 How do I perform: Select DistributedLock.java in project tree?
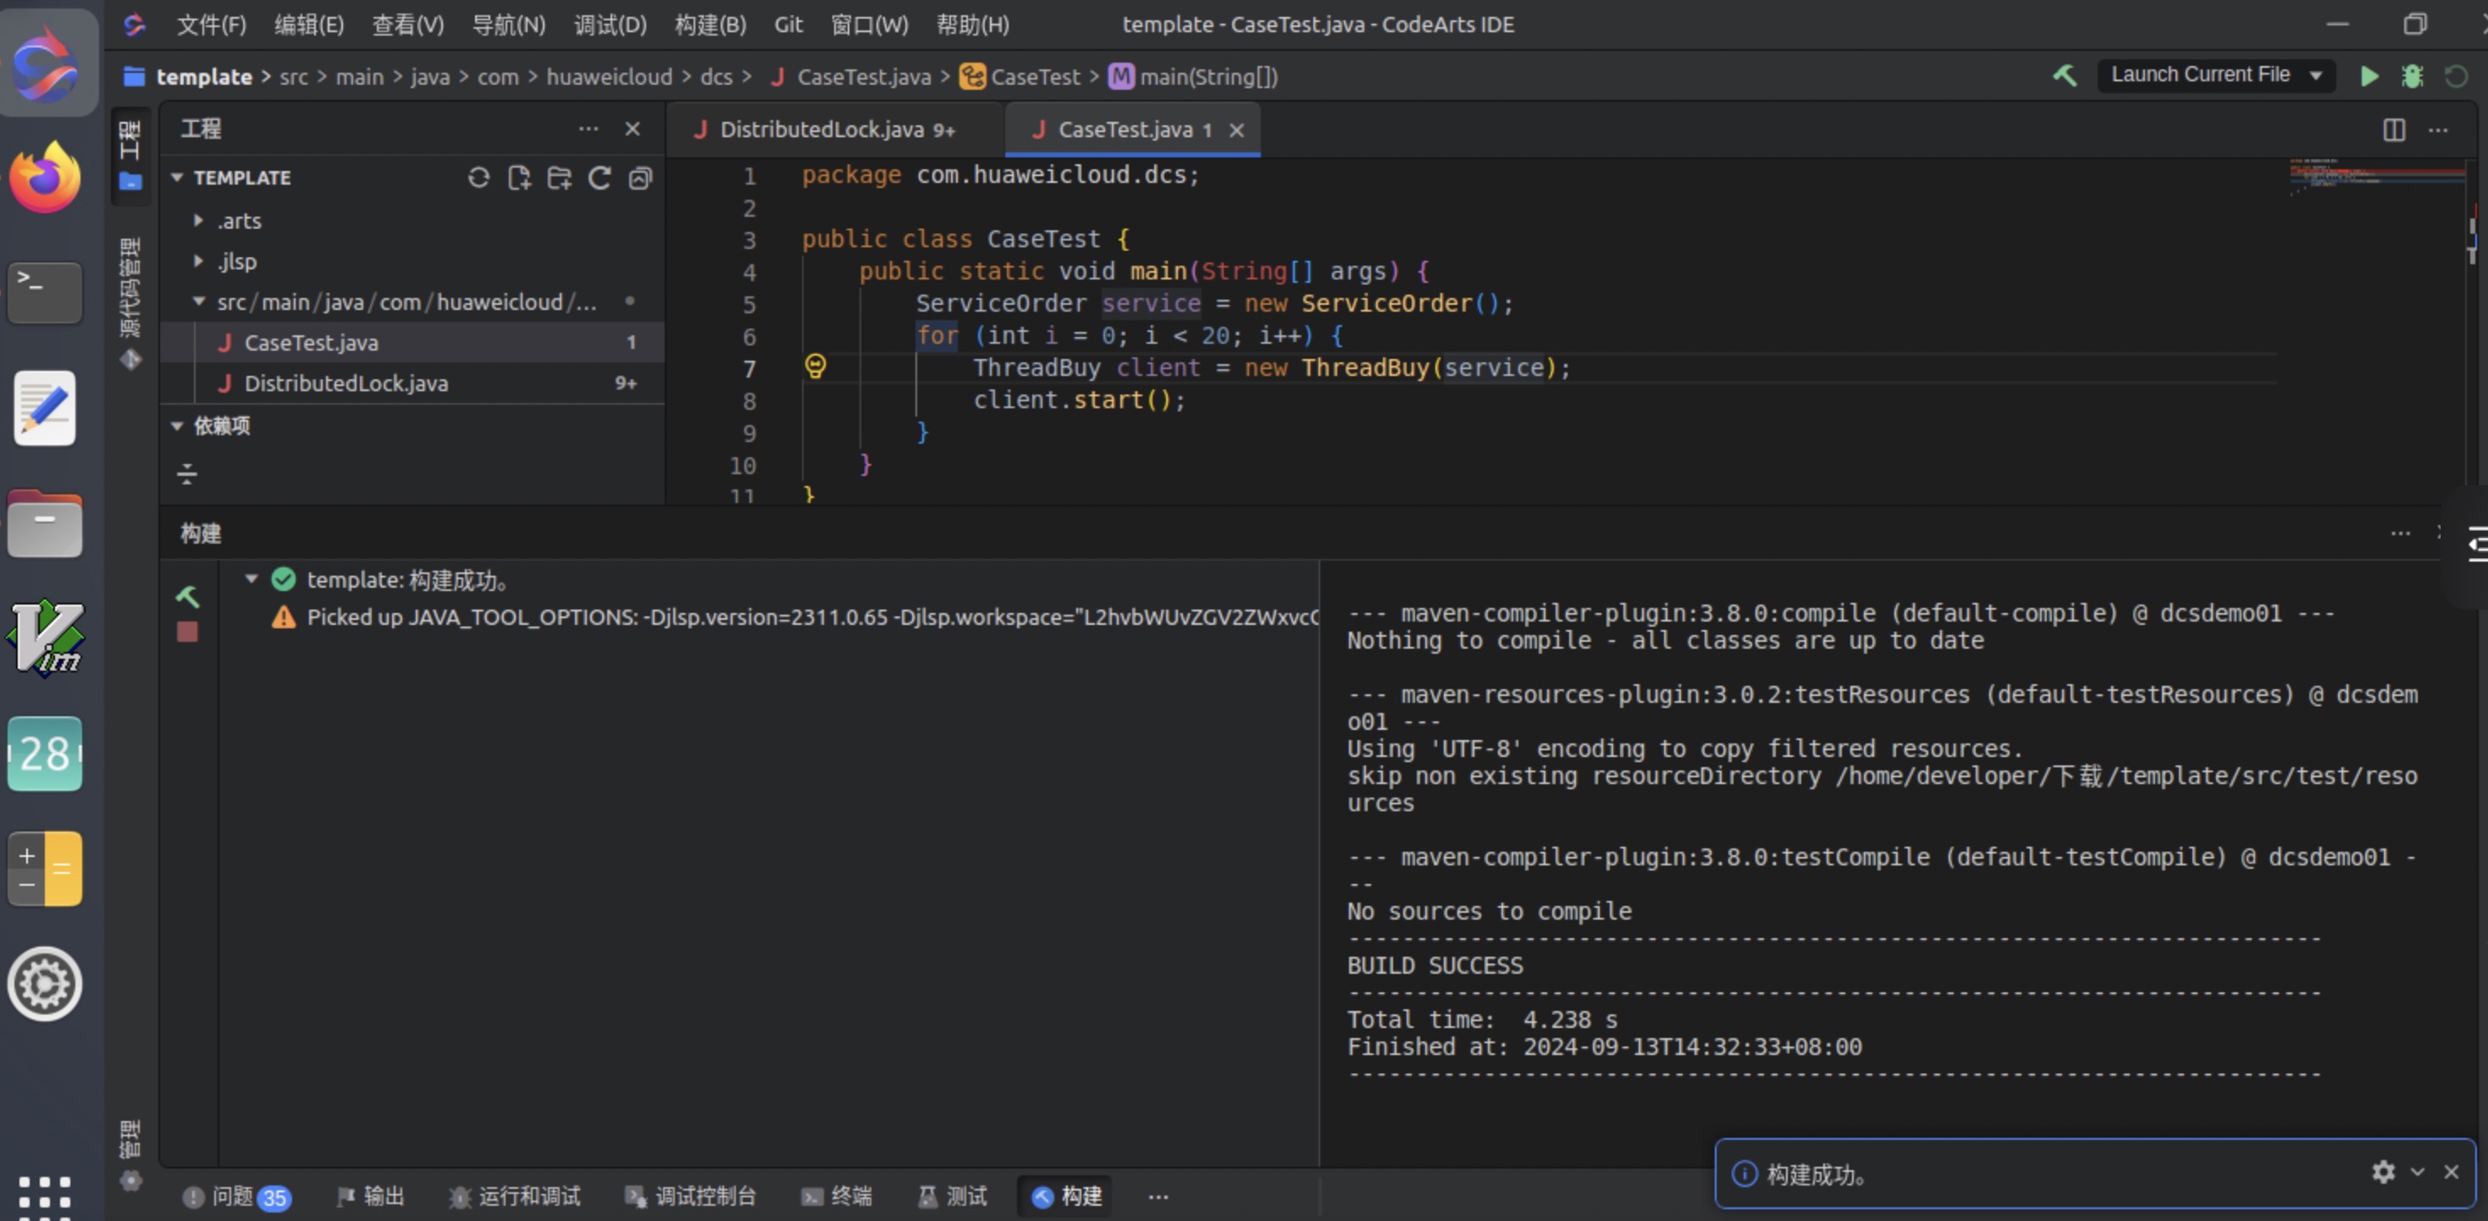tap(345, 384)
